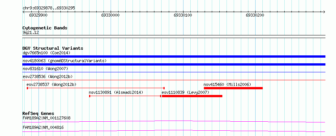Screen dimensions: 336x136
Task: Click the Cytogenetic Bands track title
Action: click(45, 28)
